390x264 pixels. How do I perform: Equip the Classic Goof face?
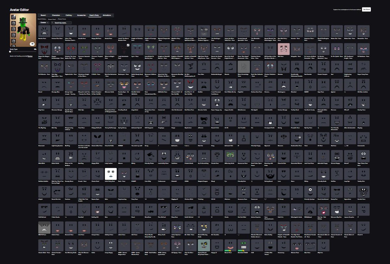[x=97, y=174]
